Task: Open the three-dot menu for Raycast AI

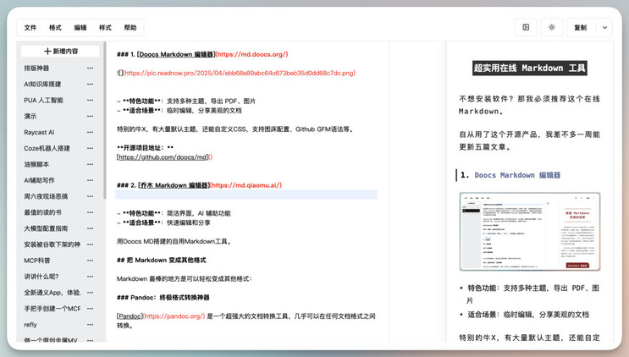Action: pos(90,133)
